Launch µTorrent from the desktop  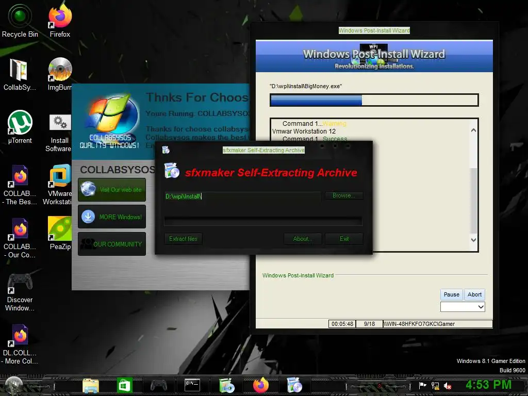click(x=20, y=127)
